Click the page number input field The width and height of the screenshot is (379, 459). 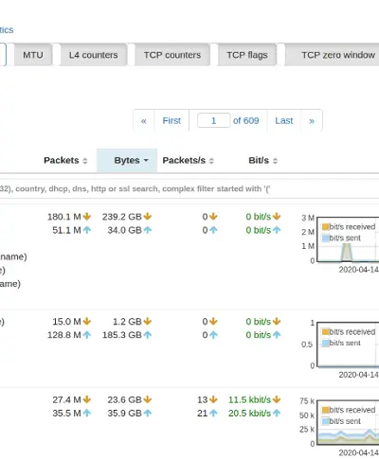[x=213, y=120]
